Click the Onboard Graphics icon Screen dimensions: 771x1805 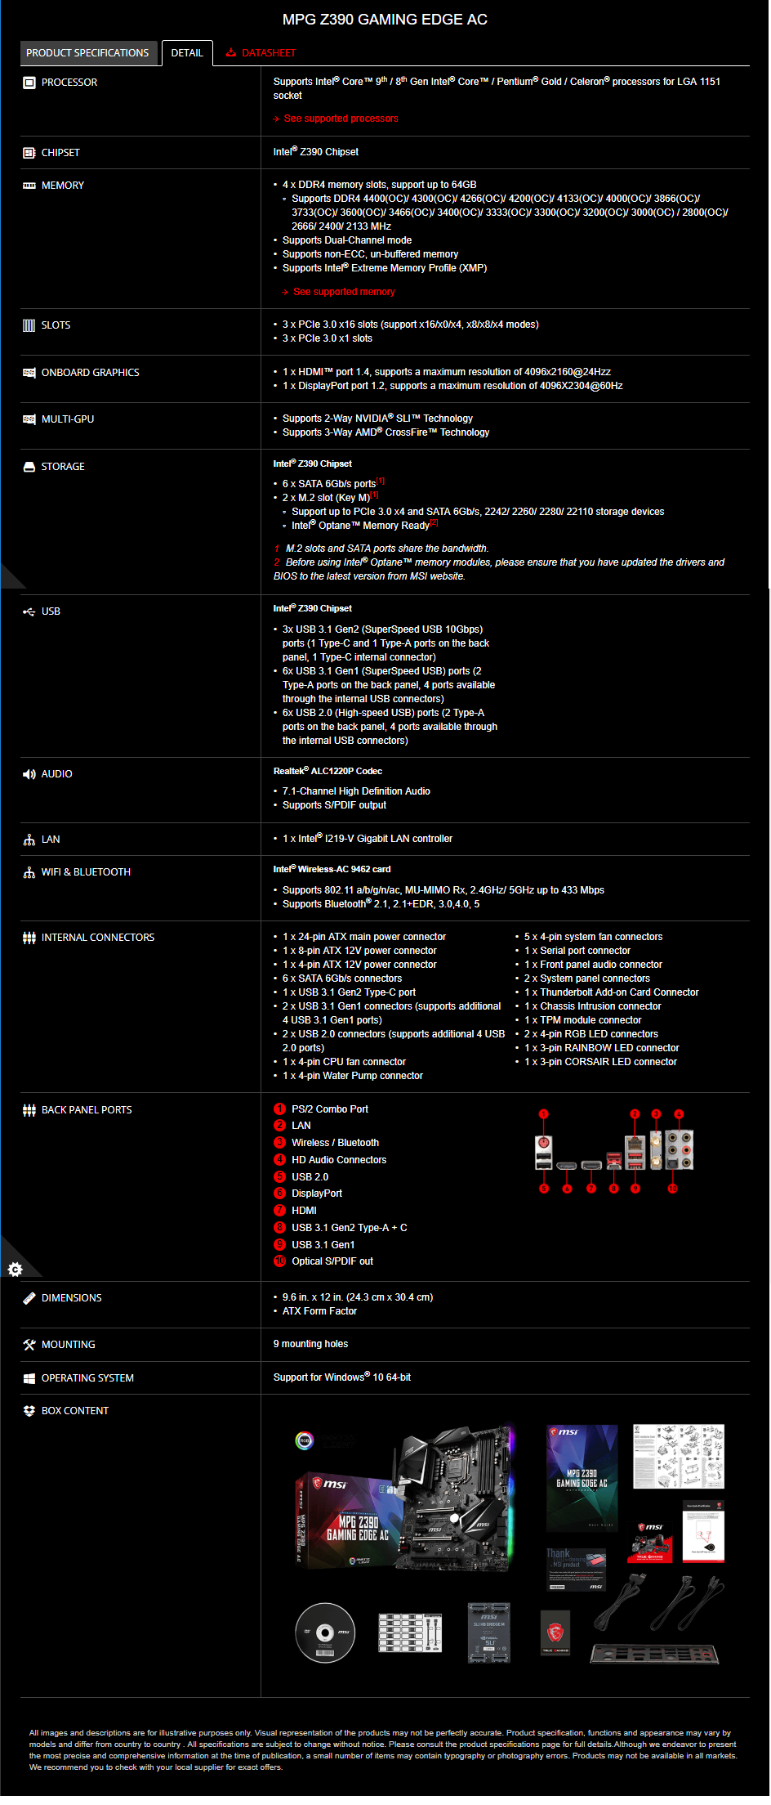(x=29, y=373)
